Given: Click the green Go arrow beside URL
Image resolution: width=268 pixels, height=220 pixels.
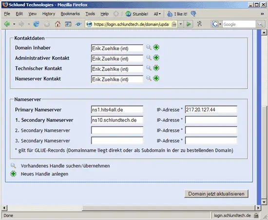Looking at the screenshot, I should (x=189, y=24).
